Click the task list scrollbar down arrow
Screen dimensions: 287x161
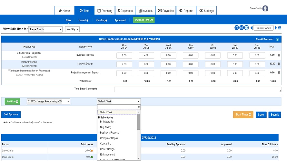[x=139, y=158]
